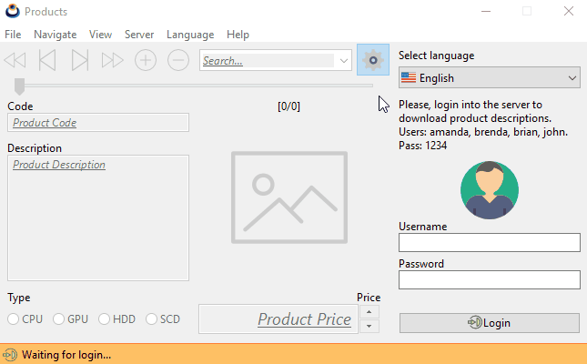Click the delete record minus icon

coord(178,61)
